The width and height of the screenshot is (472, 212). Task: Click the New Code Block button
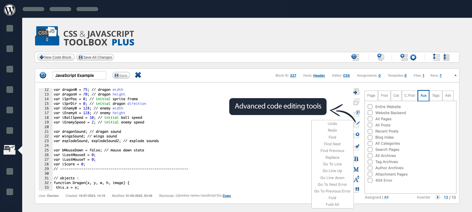56,57
